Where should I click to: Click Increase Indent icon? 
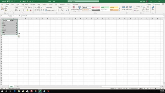pyautogui.click(x=44, y=10)
